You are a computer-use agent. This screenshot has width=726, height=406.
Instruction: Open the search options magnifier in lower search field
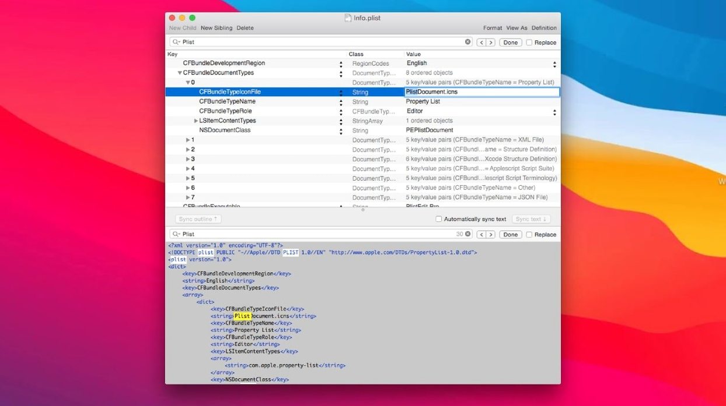pos(176,234)
